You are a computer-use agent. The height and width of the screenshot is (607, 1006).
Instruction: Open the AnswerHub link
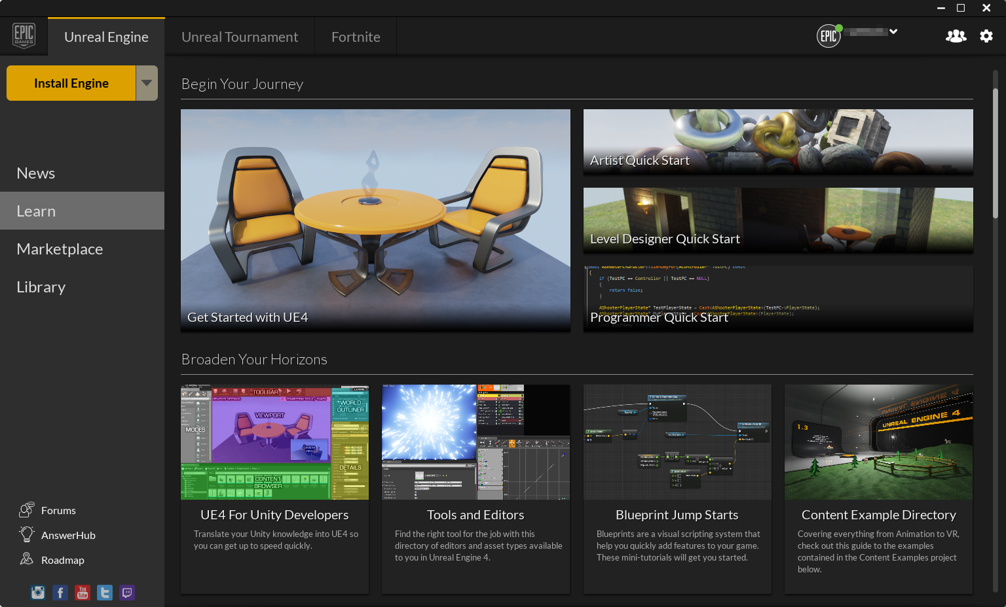point(68,535)
